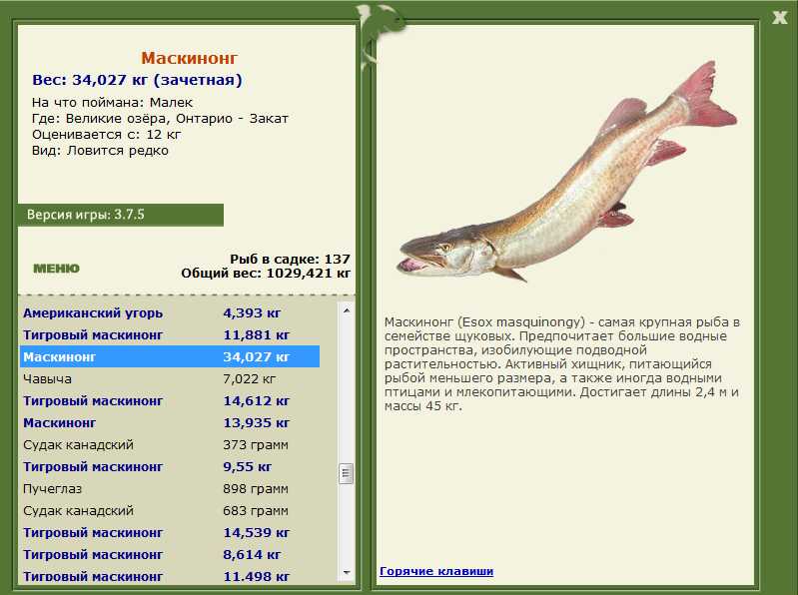
Task: Select the Тигровый маскинонг 14,539 кг row
Action: tap(170, 532)
